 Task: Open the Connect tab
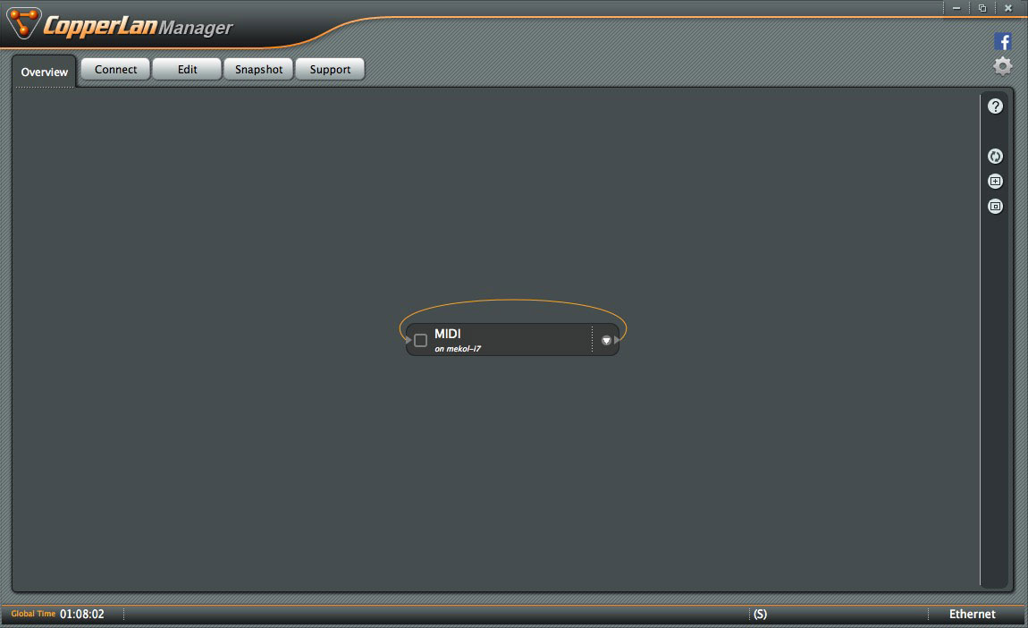[x=115, y=70]
